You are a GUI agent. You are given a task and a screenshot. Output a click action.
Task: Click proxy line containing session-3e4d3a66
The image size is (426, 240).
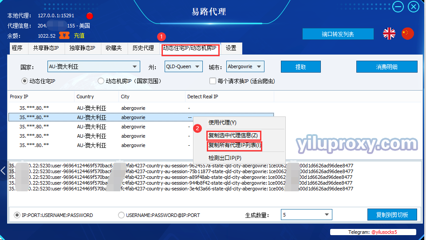181,189
